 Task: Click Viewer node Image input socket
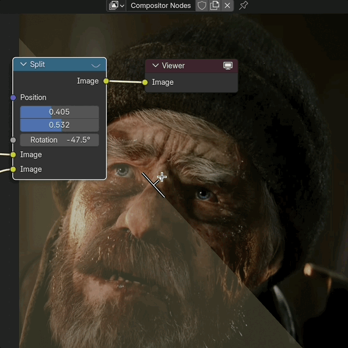145,83
